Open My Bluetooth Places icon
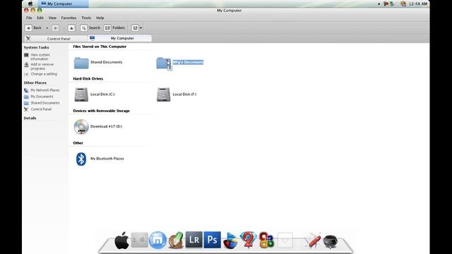 click(81, 159)
